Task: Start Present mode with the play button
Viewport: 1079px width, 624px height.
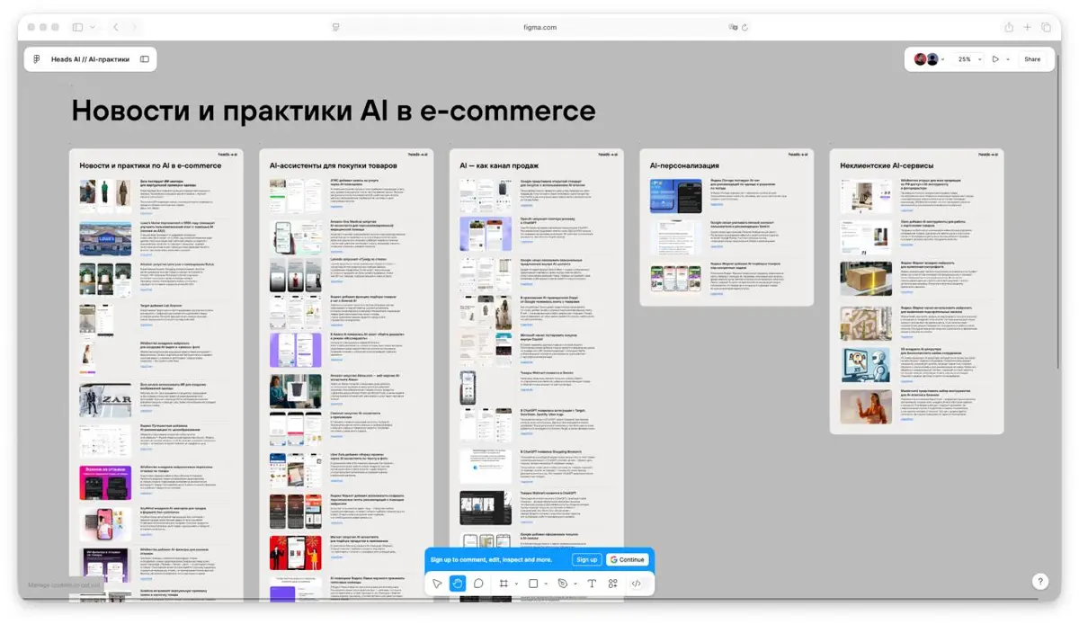Action: [995, 58]
